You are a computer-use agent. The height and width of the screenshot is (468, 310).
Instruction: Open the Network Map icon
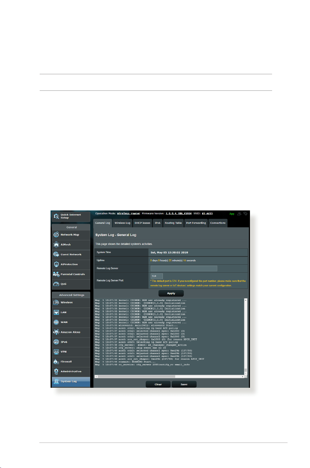point(56,235)
